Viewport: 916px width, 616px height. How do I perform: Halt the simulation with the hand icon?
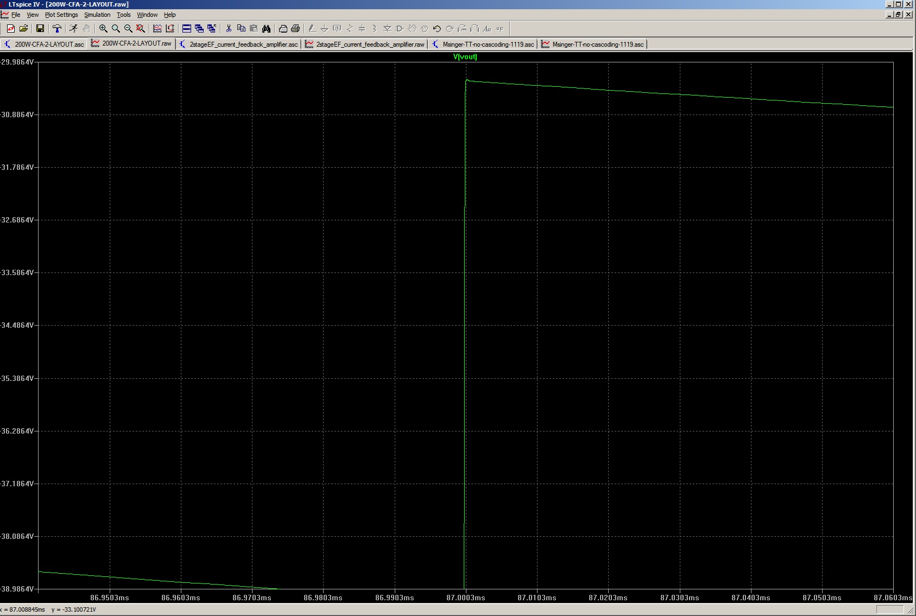86,29
